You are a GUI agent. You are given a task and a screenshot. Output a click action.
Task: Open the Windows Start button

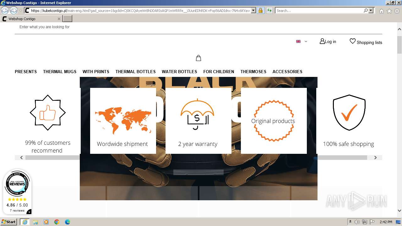9,222
